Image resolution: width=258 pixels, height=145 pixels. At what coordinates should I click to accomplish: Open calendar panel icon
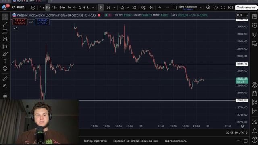(x=254, y=94)
